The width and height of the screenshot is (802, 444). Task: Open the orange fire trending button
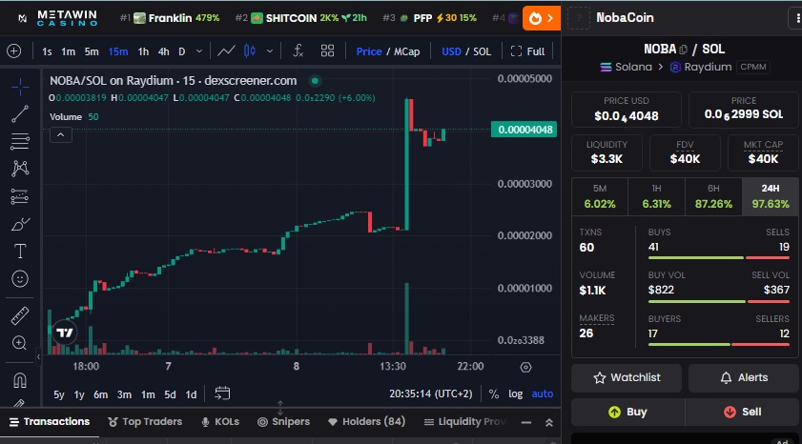tap(541, 18)
